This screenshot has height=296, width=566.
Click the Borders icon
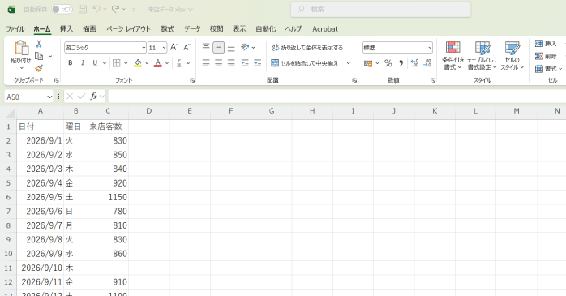[116, 63]
